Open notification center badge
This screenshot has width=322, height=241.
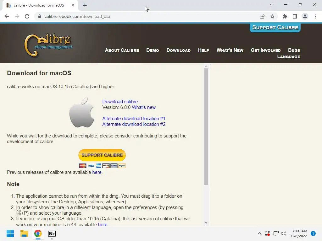click(x=313, y=233)
